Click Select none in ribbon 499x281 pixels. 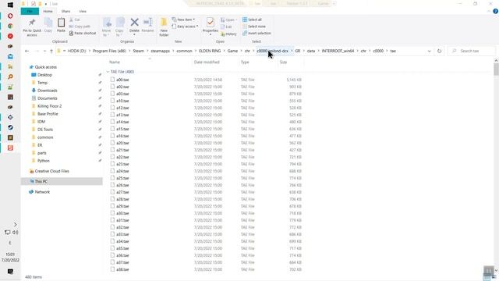tap(254, 27)
